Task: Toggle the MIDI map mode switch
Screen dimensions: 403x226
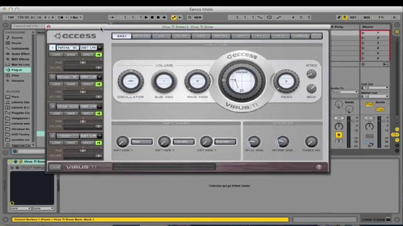Action: point(367,17)
